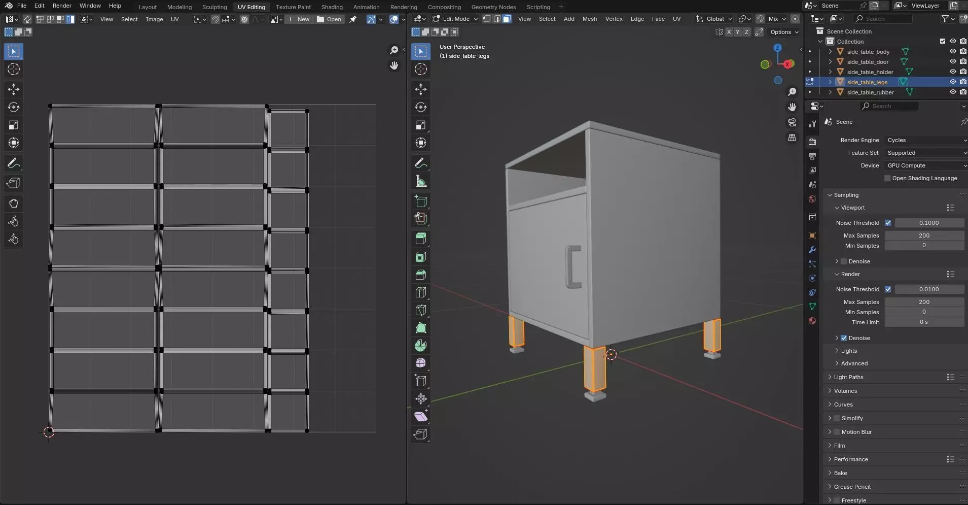This screenshot has height=505, width=968.
Task: Select the Knife tool
Action: coord(421,310)
